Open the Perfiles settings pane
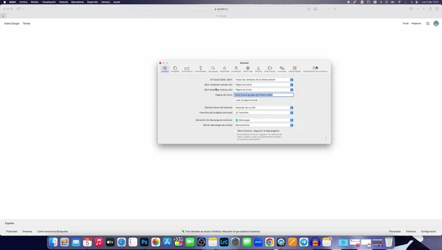The width and height of the screenshot is (442, 250). pos(258,69)
